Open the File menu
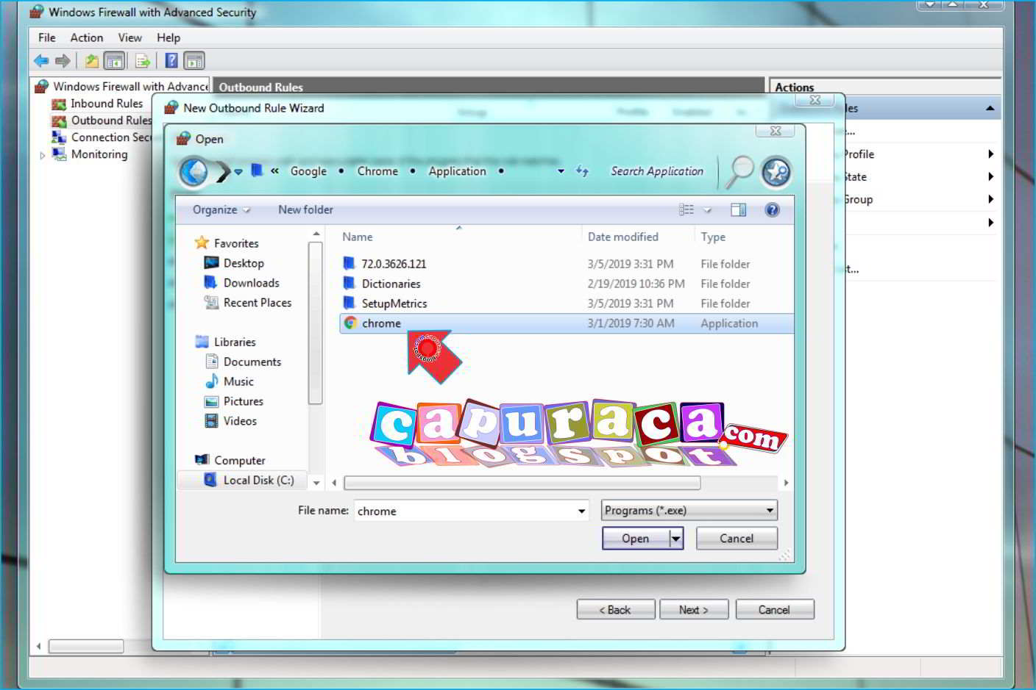 47,37
